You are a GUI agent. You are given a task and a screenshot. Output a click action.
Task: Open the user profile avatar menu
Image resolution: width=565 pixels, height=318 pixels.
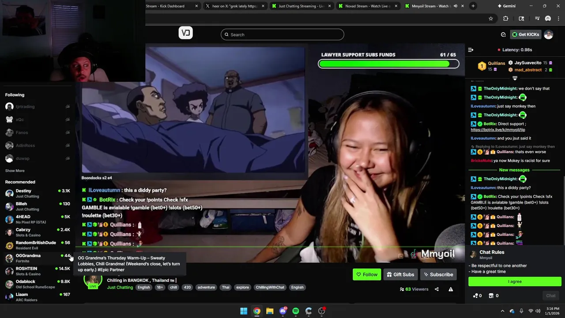coord(548,34)
